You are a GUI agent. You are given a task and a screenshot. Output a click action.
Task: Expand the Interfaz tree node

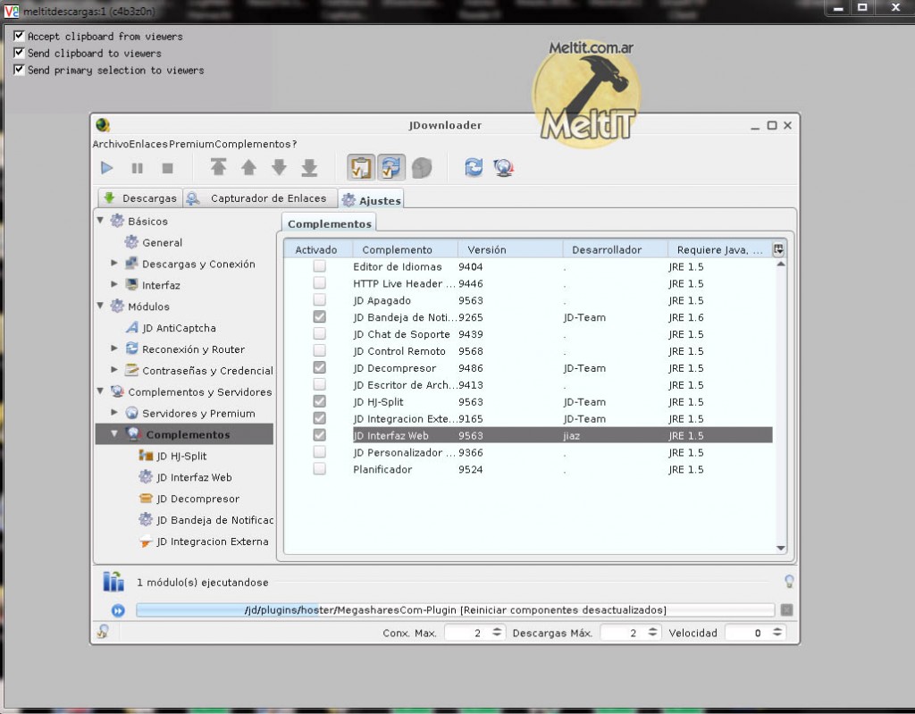pyautogui.click(x=114, y=284)
